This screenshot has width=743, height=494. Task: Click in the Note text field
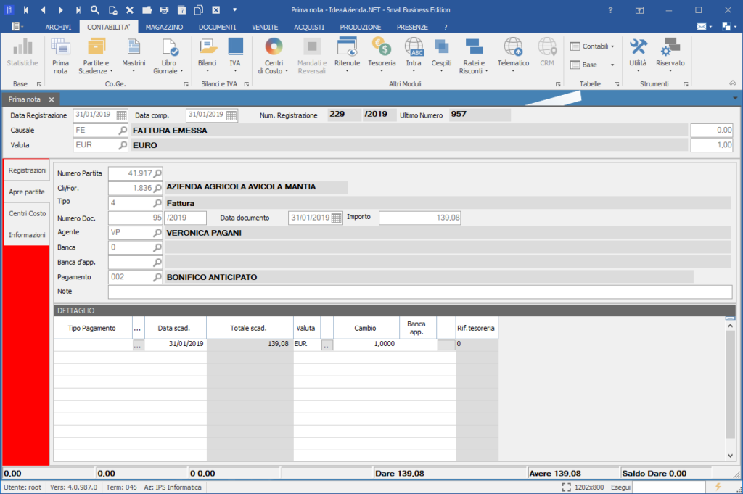420,292
